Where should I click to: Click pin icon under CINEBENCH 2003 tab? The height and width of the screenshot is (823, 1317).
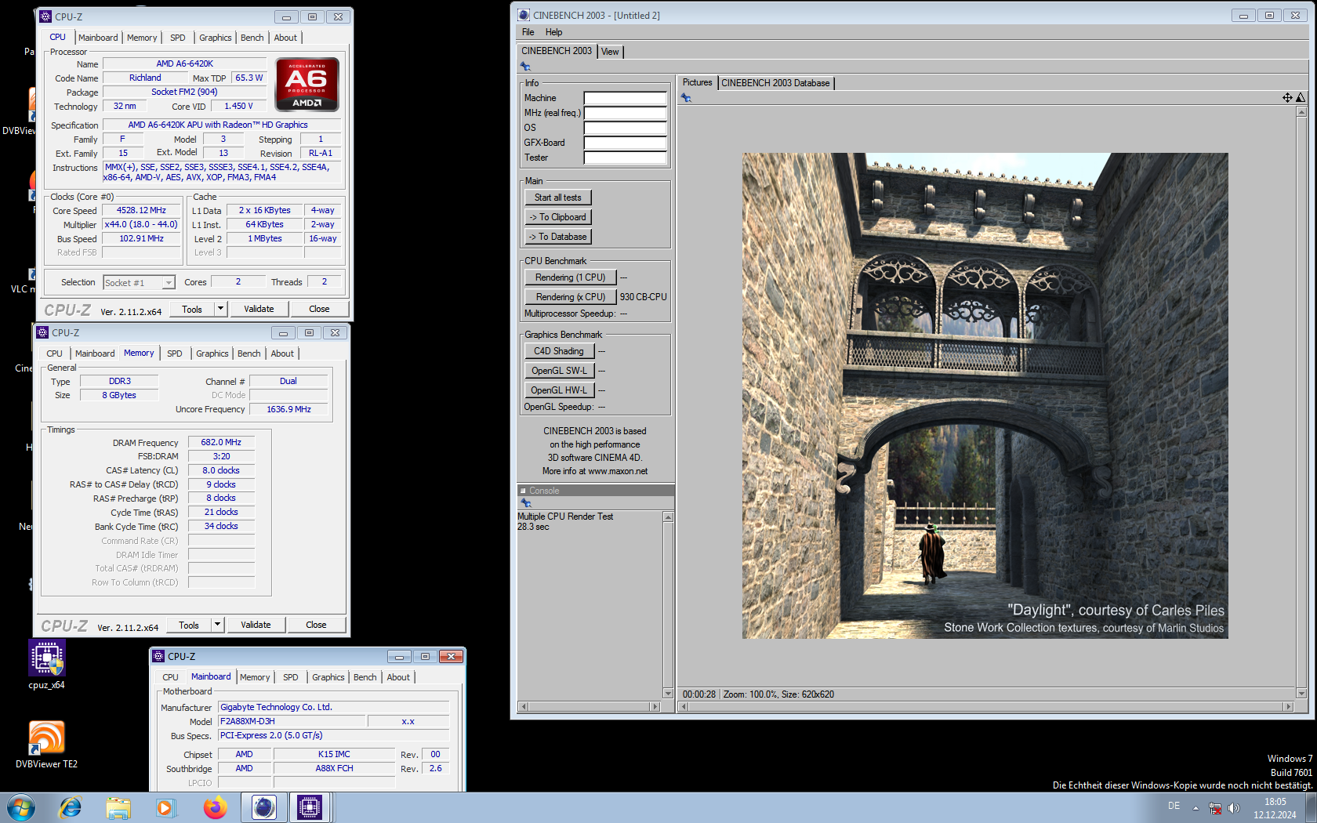coord(525,67)
